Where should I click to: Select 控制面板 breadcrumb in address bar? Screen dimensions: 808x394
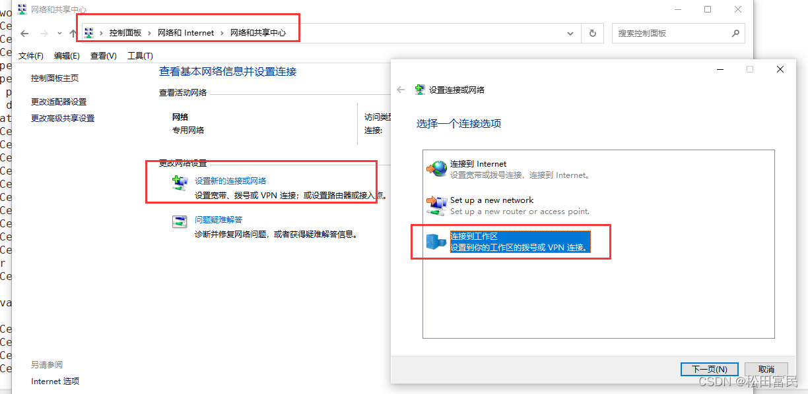tap(125, 33)
